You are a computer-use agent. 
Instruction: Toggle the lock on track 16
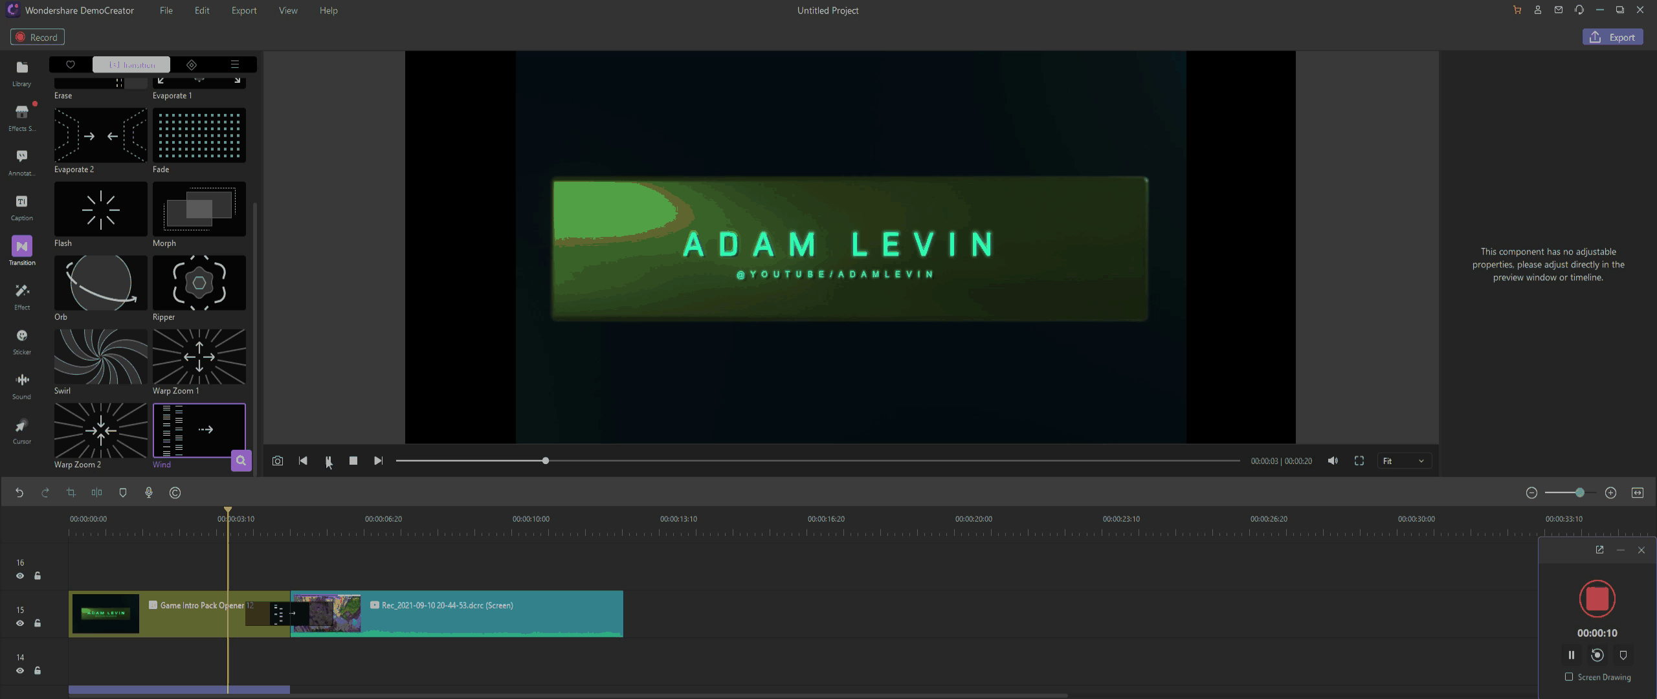point(38,576)
